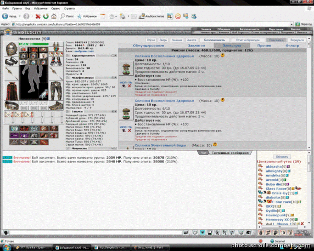Click the Обновить refresh button
This screenshot has width=314, height=251.
tap(282, 157)
